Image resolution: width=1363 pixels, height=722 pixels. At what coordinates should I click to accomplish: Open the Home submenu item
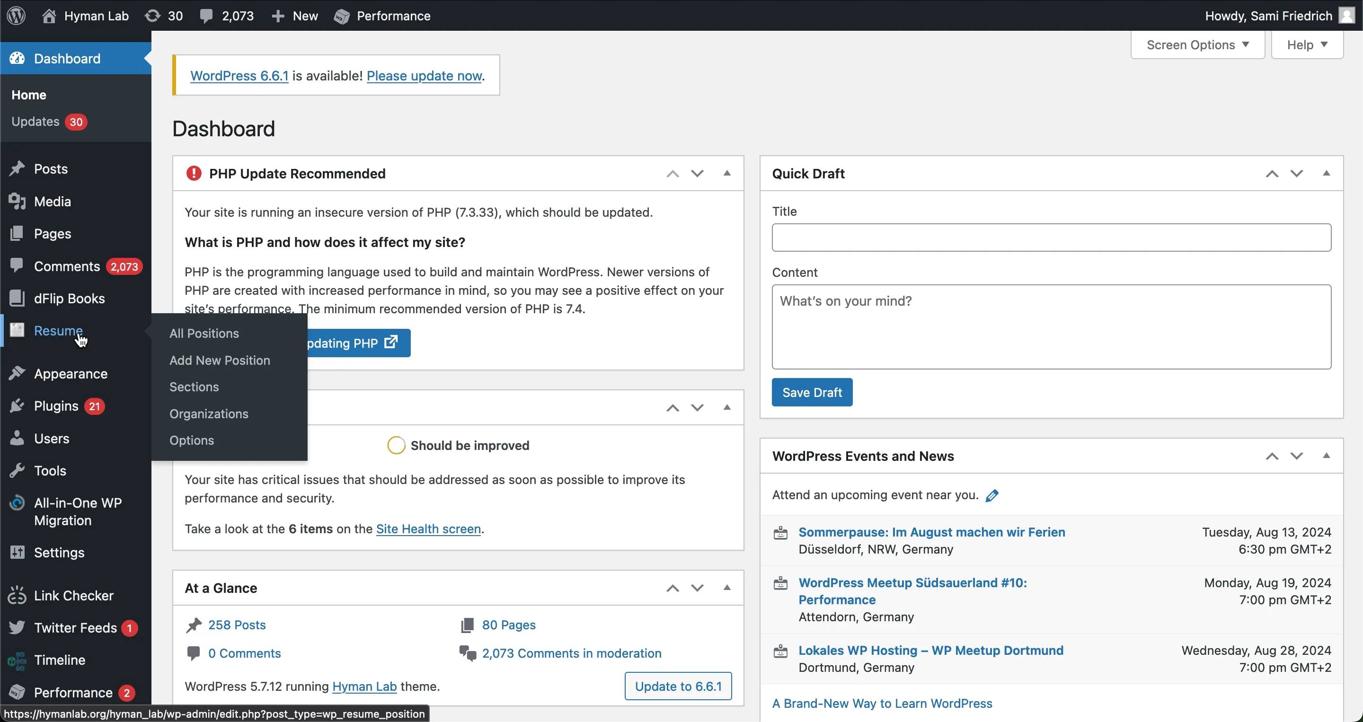coord(29,95)
